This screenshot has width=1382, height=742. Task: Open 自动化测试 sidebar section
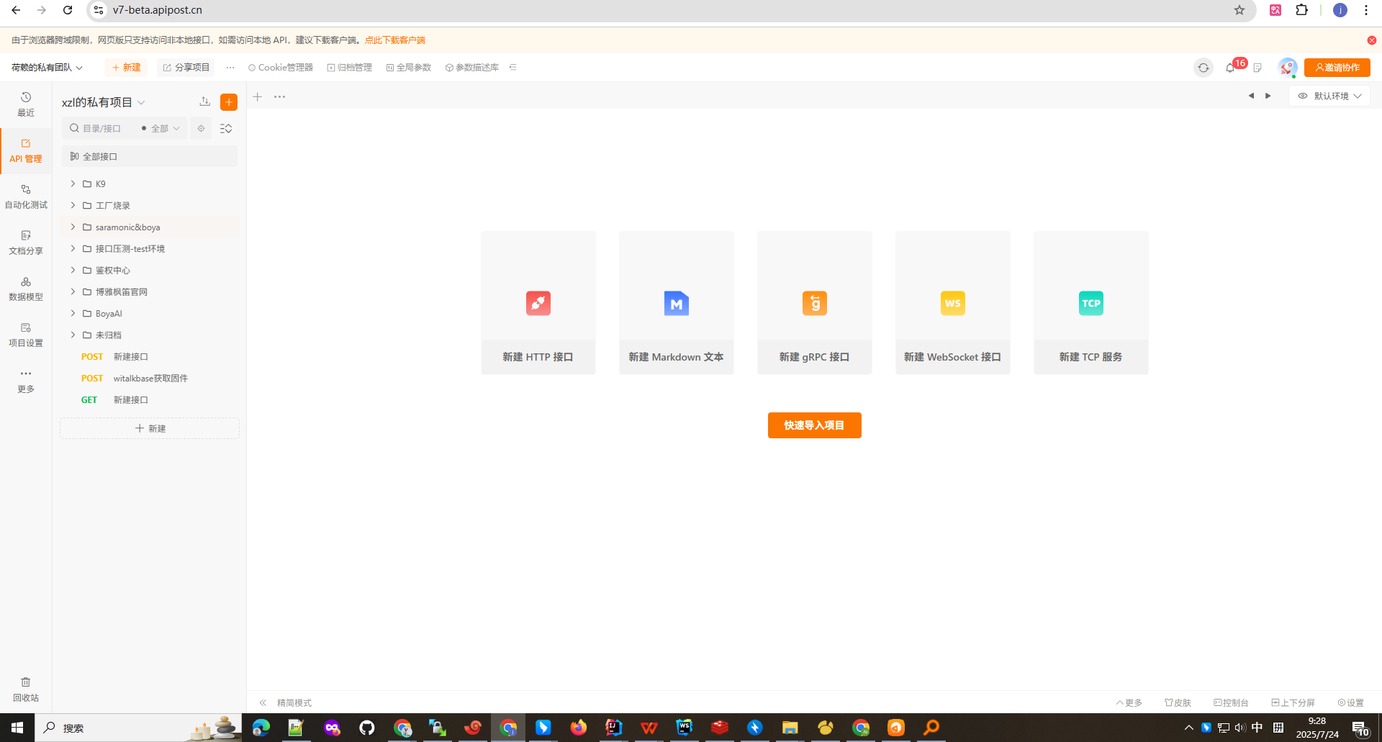tap(26, 196)
